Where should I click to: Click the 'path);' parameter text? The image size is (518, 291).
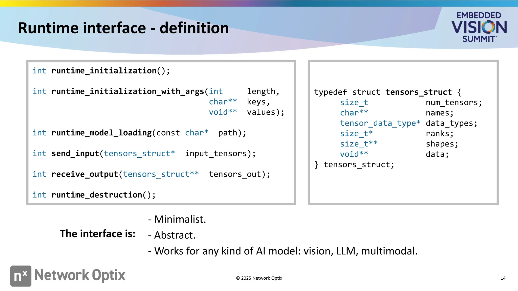[232, 133]
